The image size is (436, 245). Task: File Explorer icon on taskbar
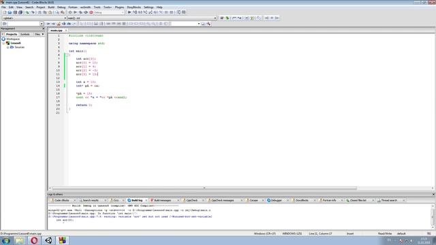click(x=20, y=240)
